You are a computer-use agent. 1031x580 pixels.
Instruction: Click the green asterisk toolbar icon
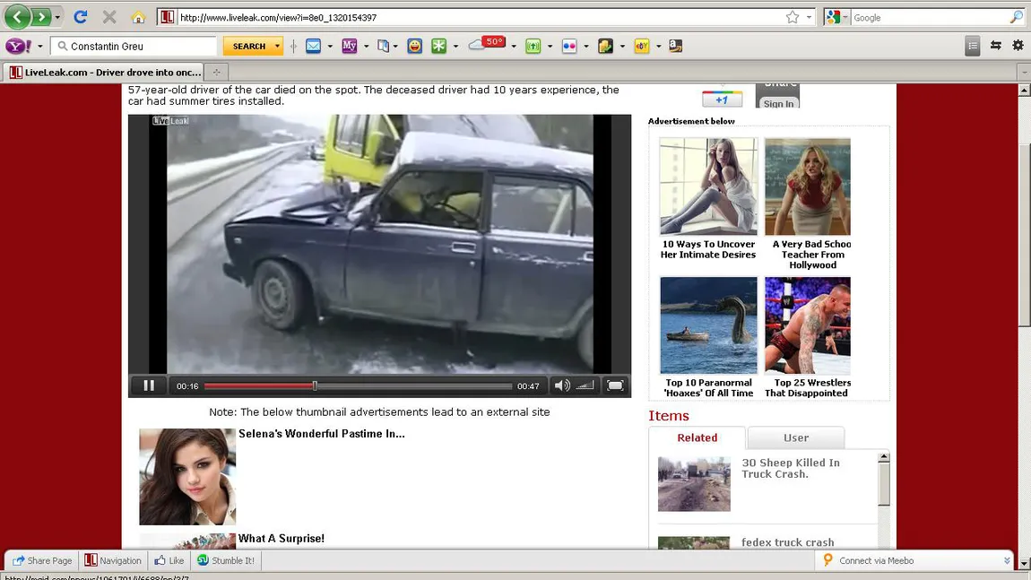pos(438,46)
